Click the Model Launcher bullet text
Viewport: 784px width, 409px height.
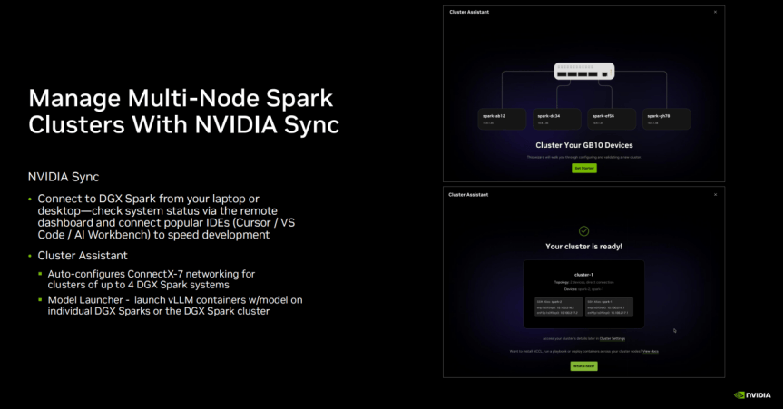pos(175,306)
